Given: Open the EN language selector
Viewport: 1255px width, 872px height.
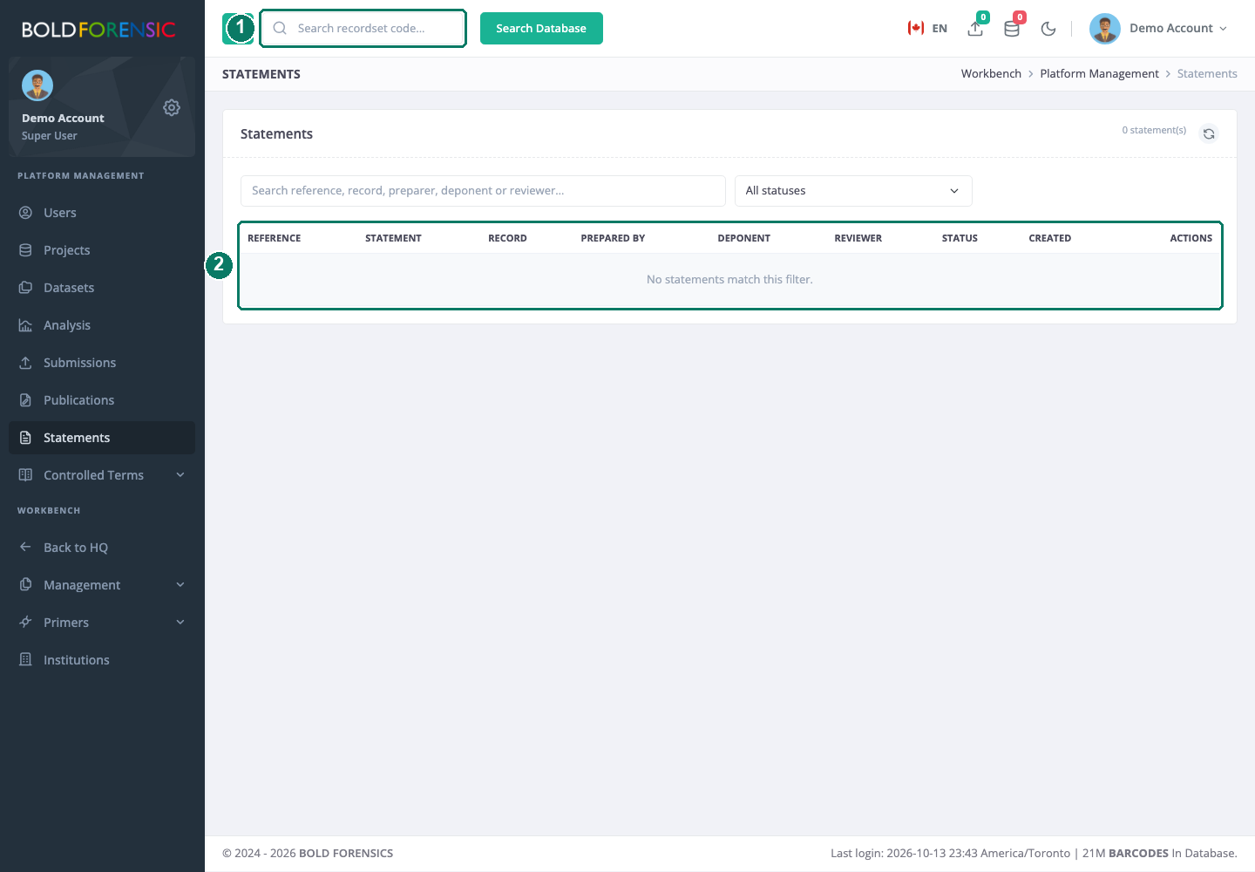Looking at the screenshot, I should click(927, 29).
